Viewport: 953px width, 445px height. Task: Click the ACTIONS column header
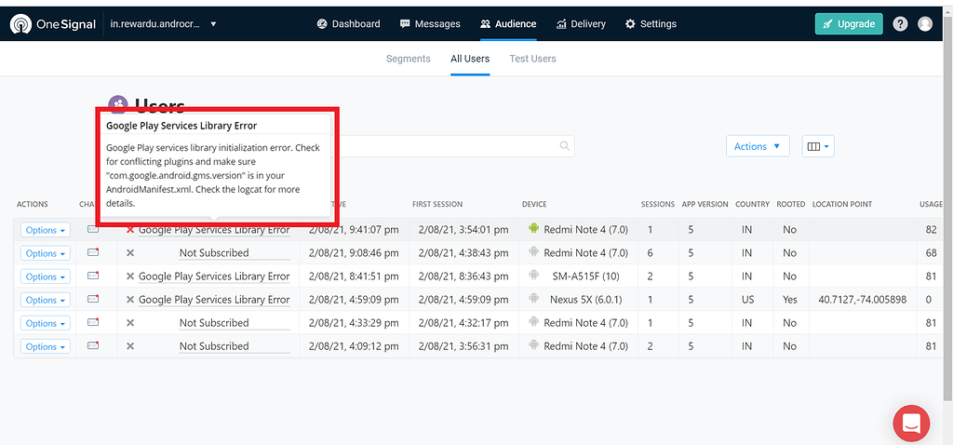(33, 204)
